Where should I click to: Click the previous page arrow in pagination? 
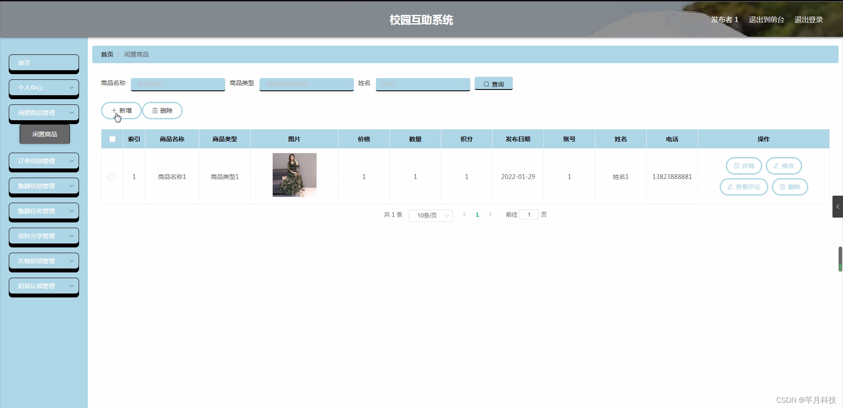(x=465, y=215)
